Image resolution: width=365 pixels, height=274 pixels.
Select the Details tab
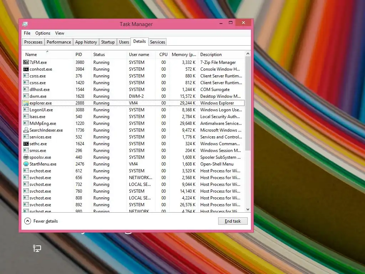click(x=139, y=41)
